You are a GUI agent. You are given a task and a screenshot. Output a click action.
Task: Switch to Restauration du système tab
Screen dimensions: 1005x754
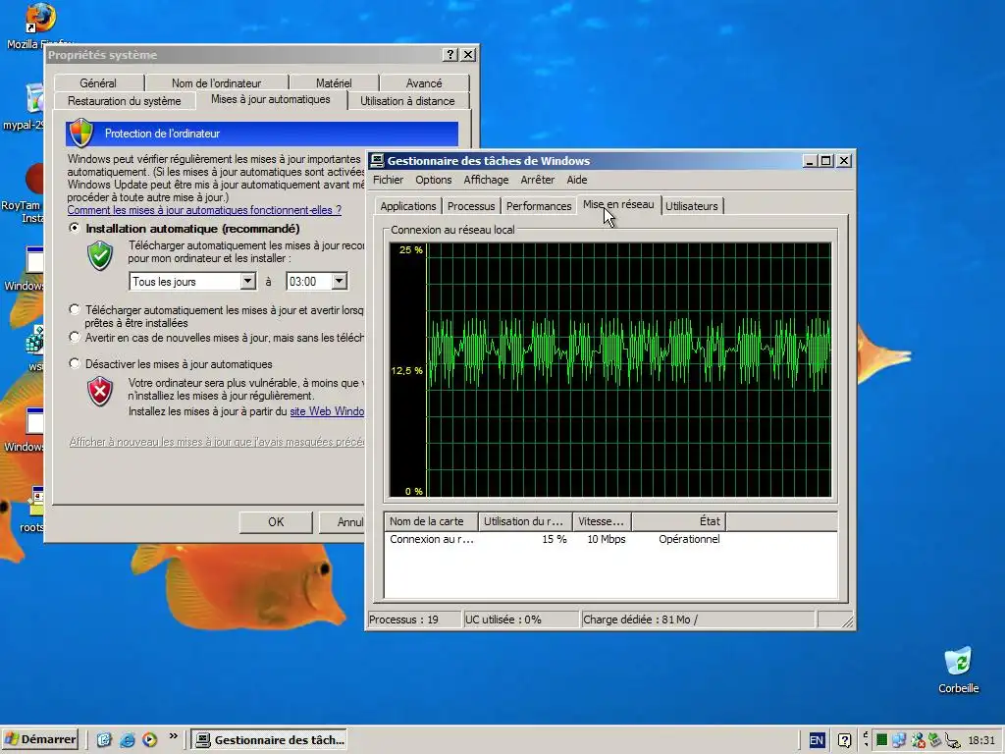[x=125, y=101]
